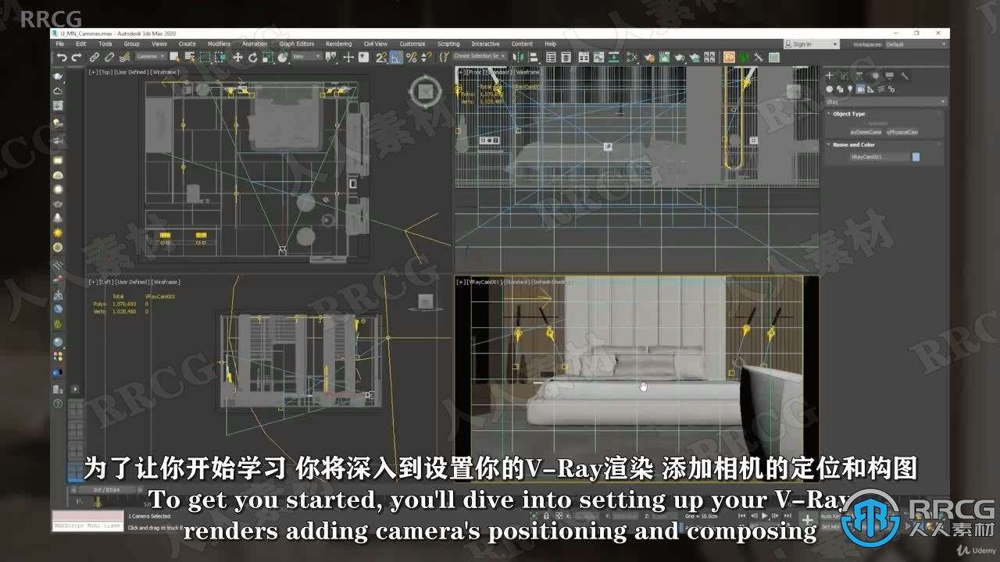1000x562 pixels.
Task: Open the Scene Explorer toggle icon
Action: (551, 57)
